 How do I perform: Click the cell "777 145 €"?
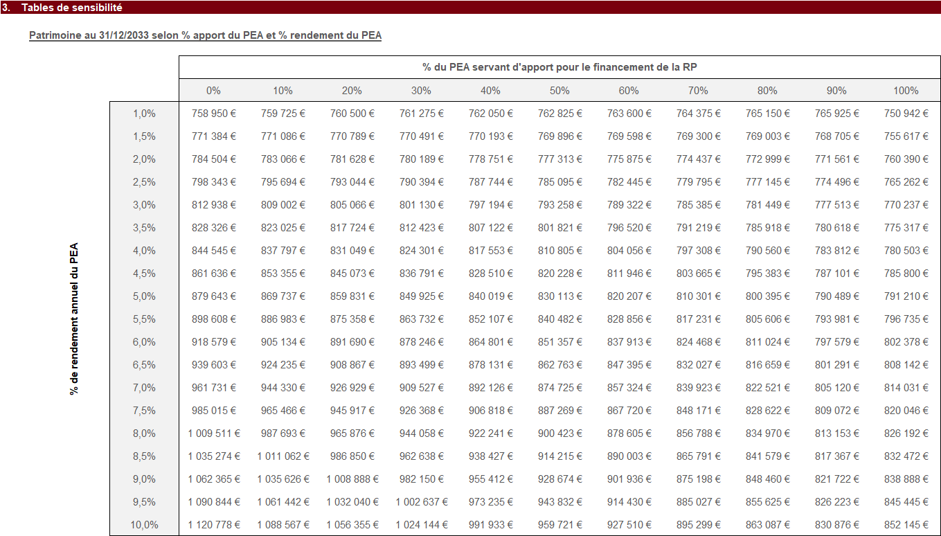click(767, 182)
